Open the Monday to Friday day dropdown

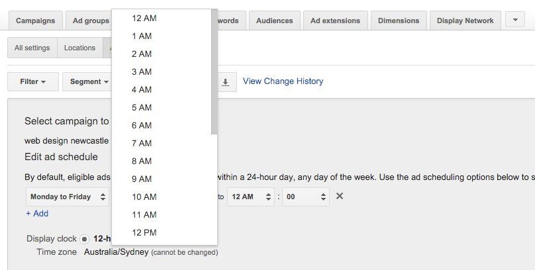coord(68,197)
